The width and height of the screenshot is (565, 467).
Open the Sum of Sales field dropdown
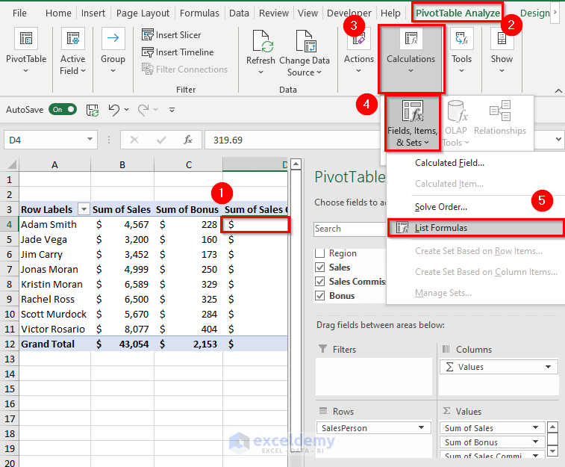click(535, 427)
